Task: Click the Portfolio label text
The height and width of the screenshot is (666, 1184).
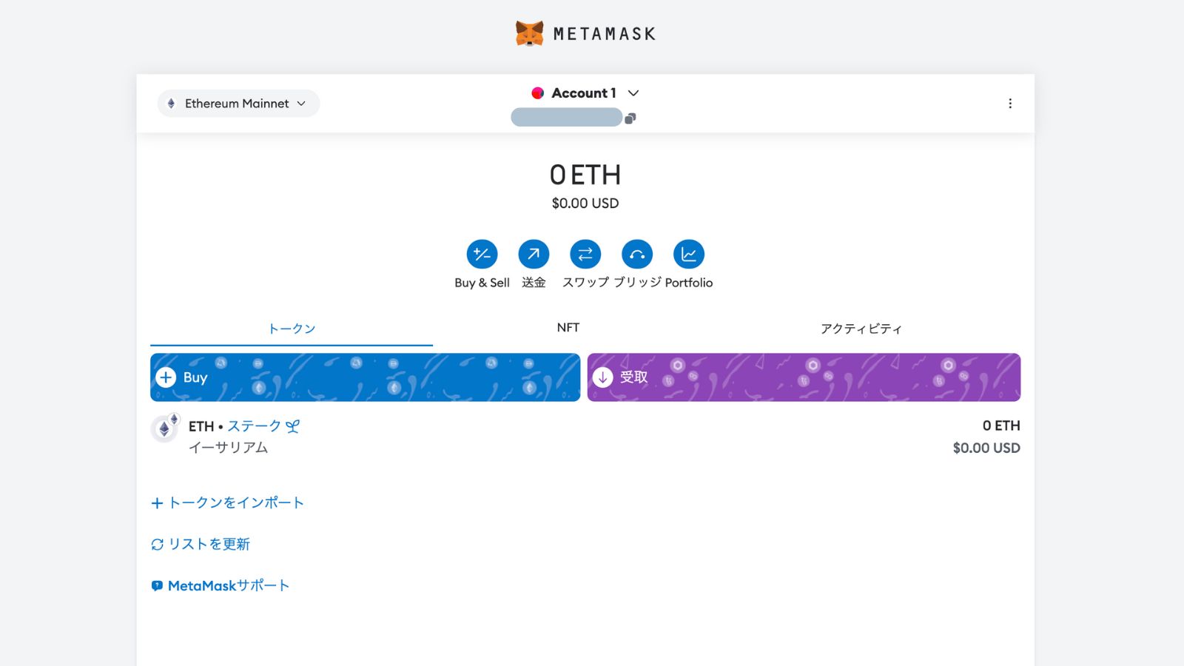Action: [x=689, y=283]
